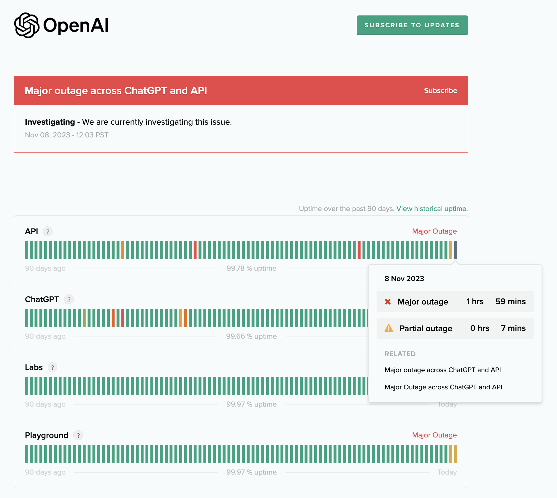Click the 99.66 % uptime text under ChatGPT

pos(251,336)
